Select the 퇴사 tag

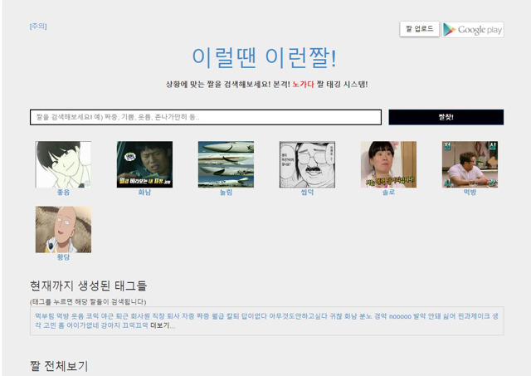point(173,316)
